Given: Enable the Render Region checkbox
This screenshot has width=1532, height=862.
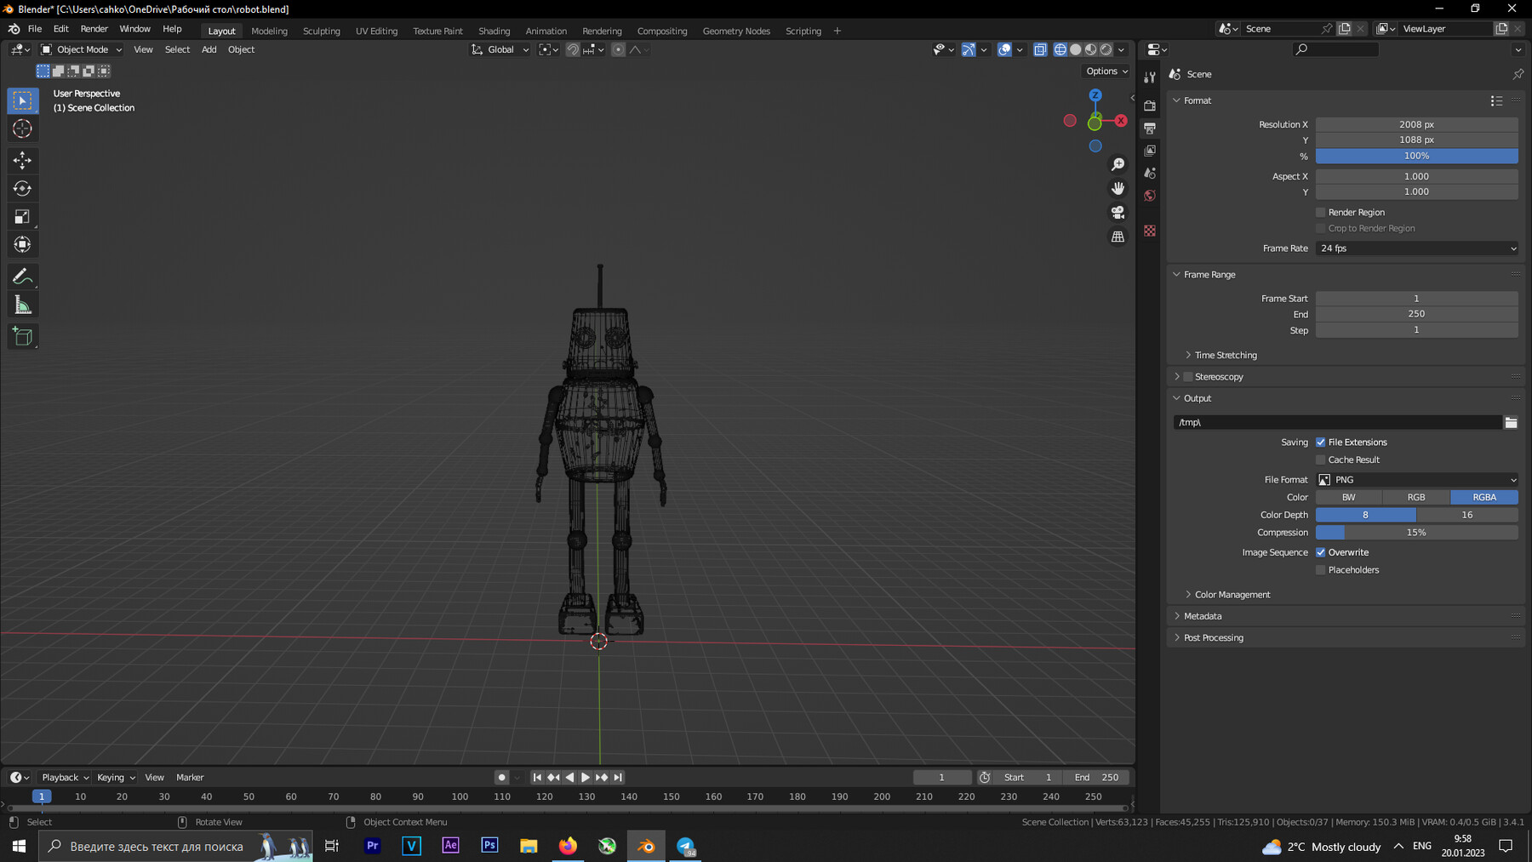Looking at the screenshot, I should click(x=1320, y=212).
